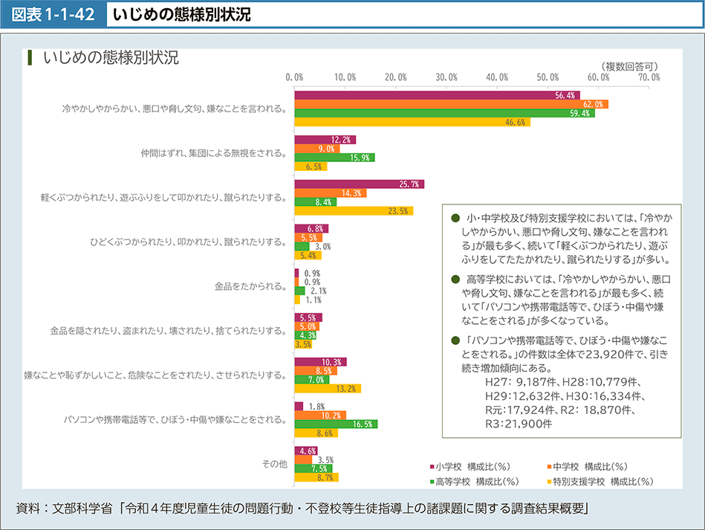Image resolution: width=705 pixels, height=530 pixels.
Task: Click the first green bullet in the notes box
Action: tap(455, 218)
